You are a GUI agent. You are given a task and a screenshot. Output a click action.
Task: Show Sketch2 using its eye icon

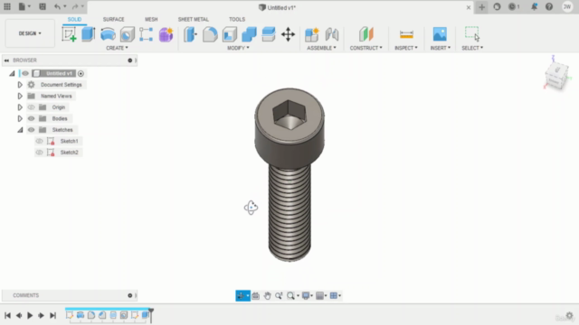pos(39,153)
